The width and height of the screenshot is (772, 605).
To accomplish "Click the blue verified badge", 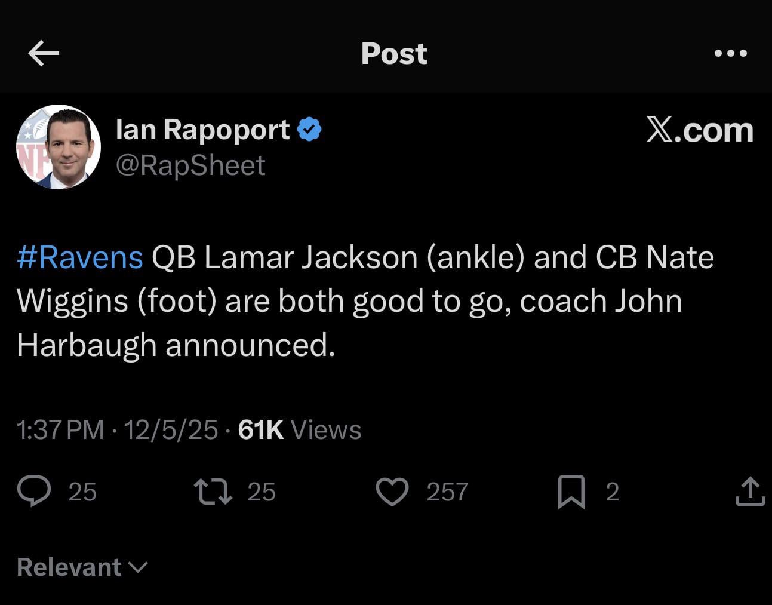I will [x=309, y=130].
